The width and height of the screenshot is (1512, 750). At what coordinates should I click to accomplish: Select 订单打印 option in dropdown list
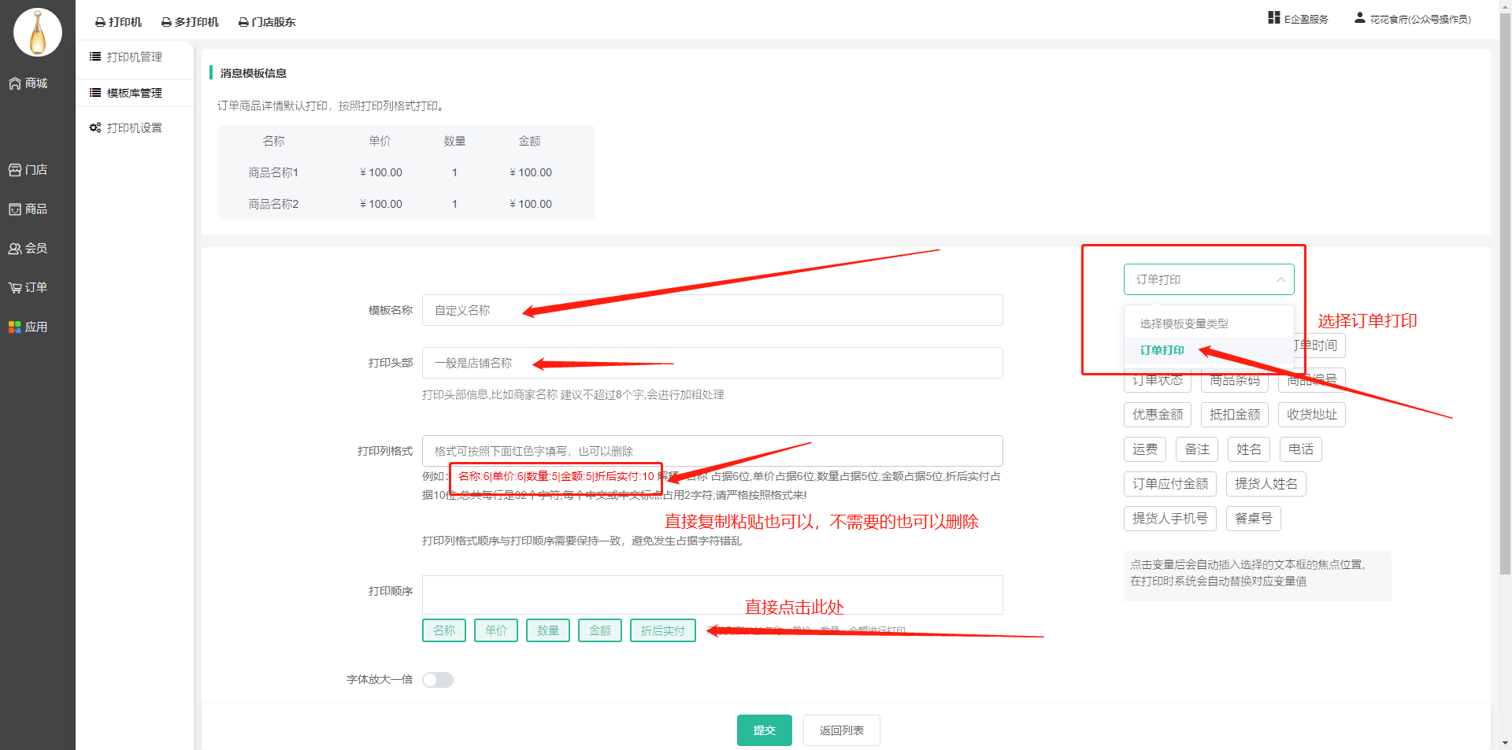[1162, 350]
